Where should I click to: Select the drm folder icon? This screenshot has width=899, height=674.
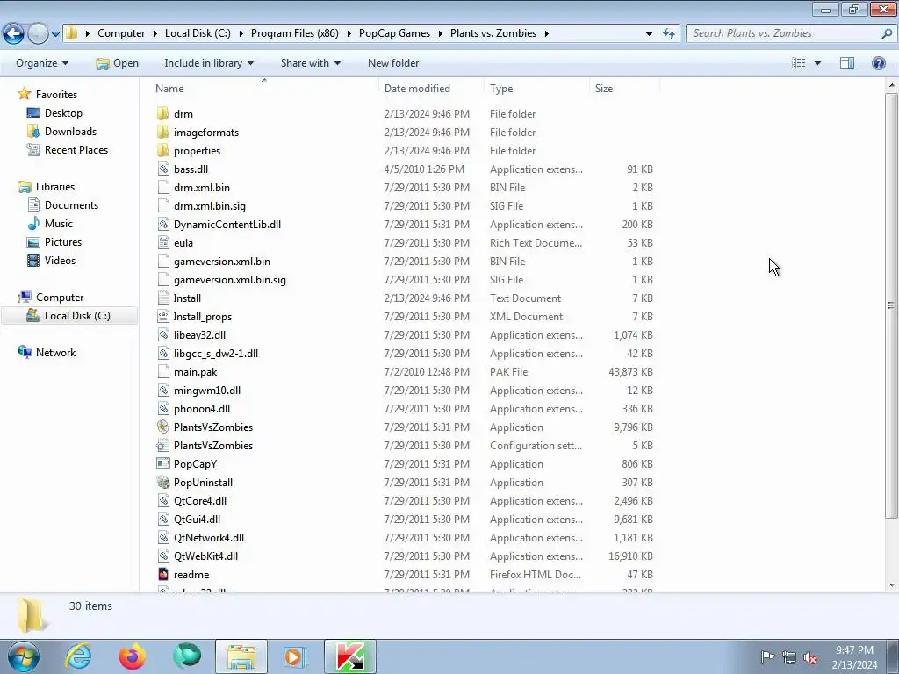click(x=162, y=113)
